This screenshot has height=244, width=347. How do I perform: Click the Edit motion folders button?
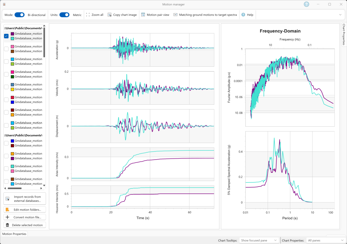tap(25, 209)
